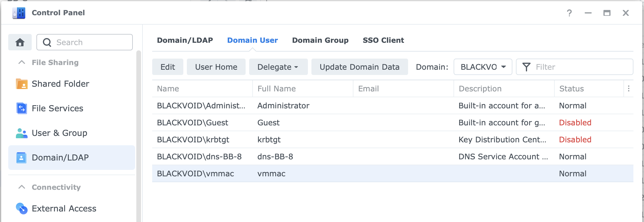644x222 pixels.
Task: Click the funnel filter icon
Action: point(526,67)
